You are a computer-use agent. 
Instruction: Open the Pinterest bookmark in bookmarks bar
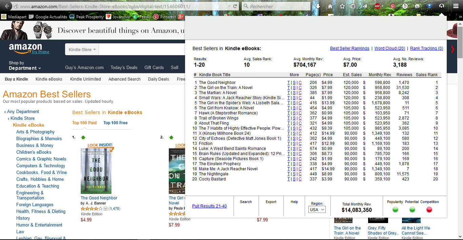click(165, 17)
